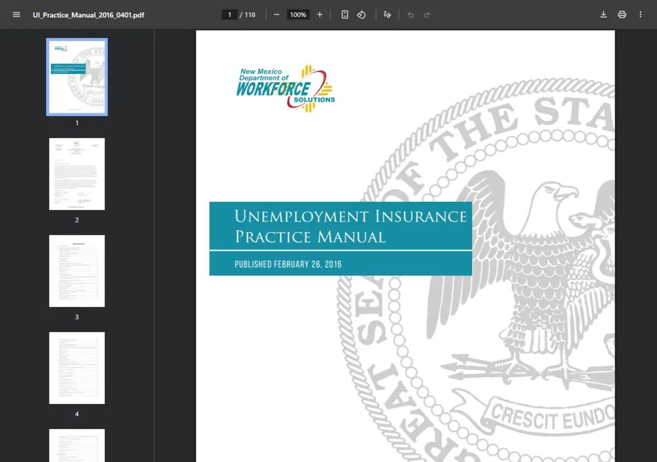Image resolution: width=657 pixels, height=462 pixels.
Task: Click the Published February 26, 2016 text
Action: tap(288, 264)
